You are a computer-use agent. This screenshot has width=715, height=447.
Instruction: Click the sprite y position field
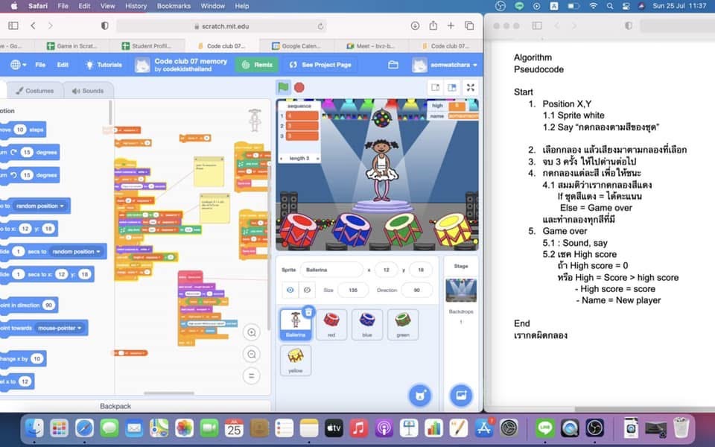(x=421, y=270)
